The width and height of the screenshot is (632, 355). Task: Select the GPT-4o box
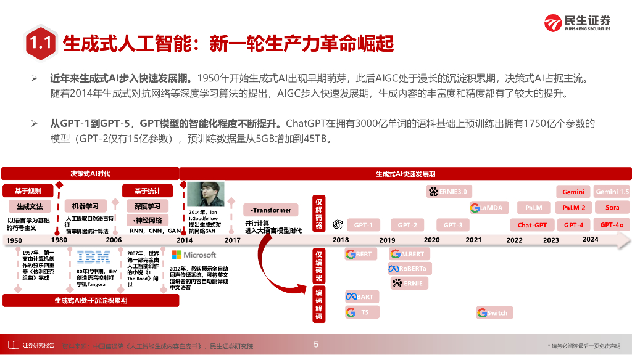[x=612, y=225]
